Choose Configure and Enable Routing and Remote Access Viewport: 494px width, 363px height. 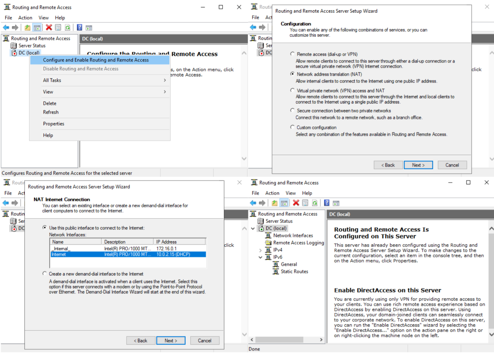96,60
